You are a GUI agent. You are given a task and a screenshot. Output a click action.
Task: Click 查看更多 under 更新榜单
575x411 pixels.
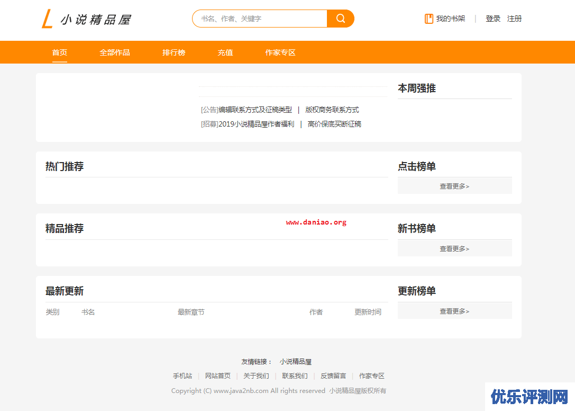point(455,311)
